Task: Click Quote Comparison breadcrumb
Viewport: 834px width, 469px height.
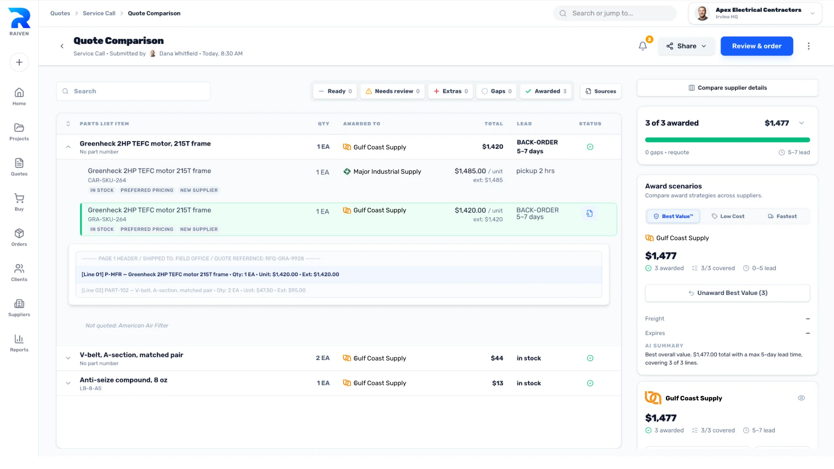Action: click(x=154, y=13)
